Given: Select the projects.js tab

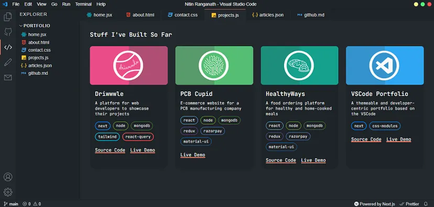Looking at the screenshot, I should click(225, 15).
